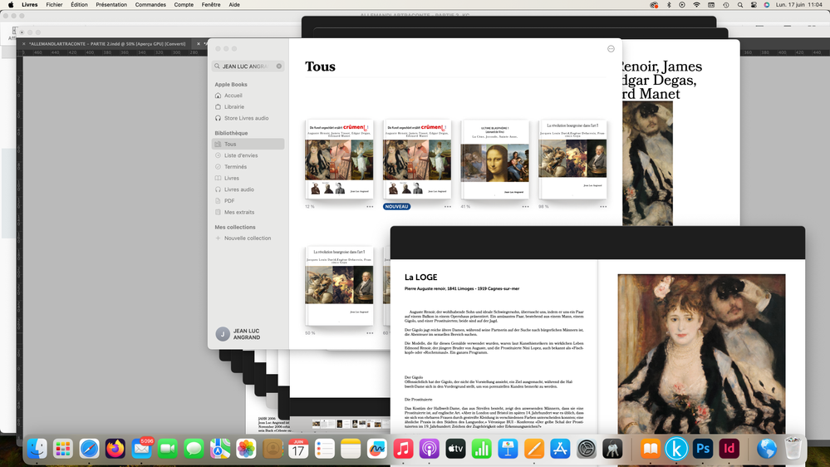Open Creative Cloud menu bar icon
Image resolution: width=830 pixels, height=467 pixels.
654,5
